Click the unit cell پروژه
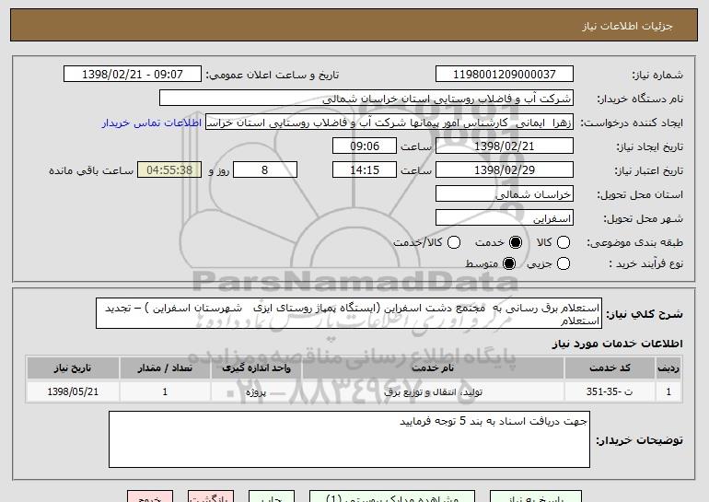Viewport: 709px width, 502px height. pyautogui.click(x=256, y=392)
